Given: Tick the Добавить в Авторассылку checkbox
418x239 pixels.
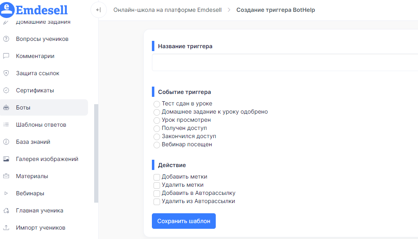Looking at the screenshot, I should point(157,194).
